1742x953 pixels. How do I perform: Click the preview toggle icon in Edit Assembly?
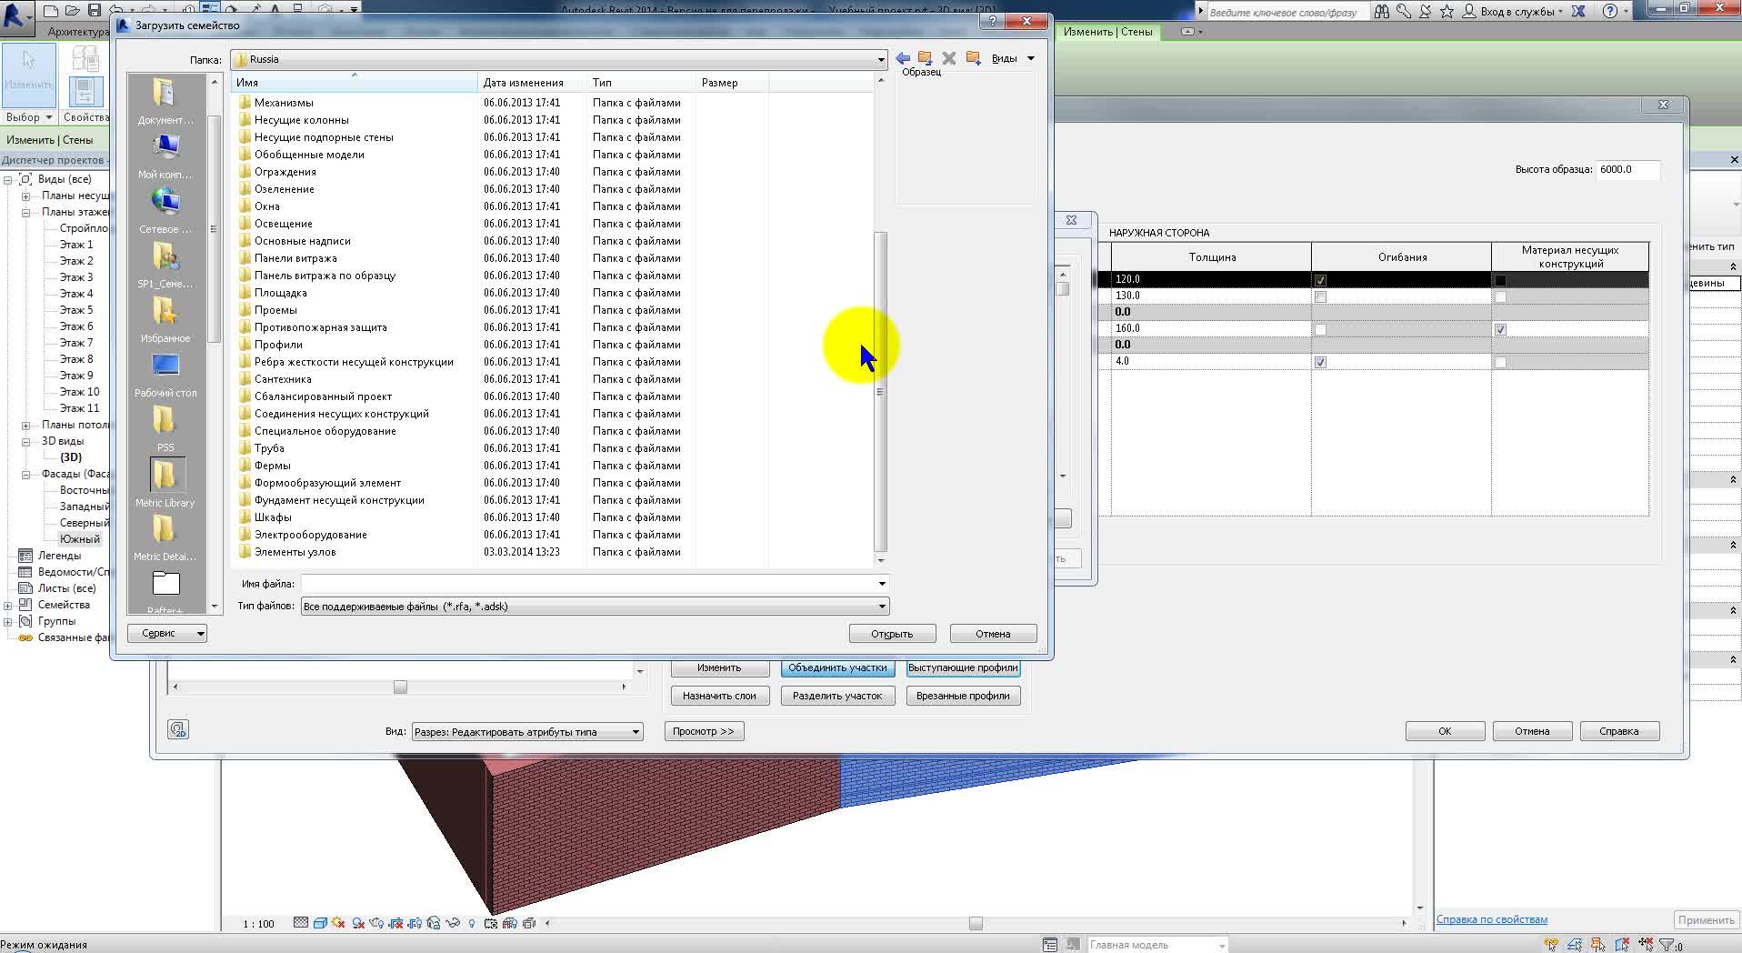coord(178,729)
